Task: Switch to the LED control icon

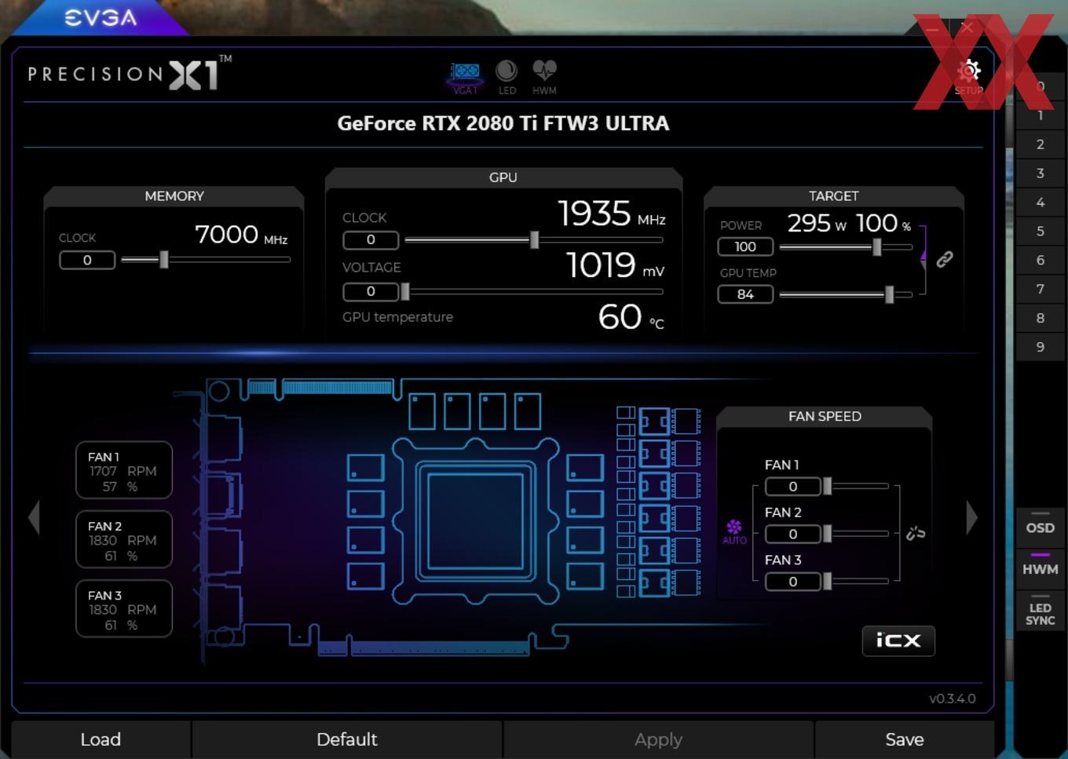Action: (x=507, y=78)
